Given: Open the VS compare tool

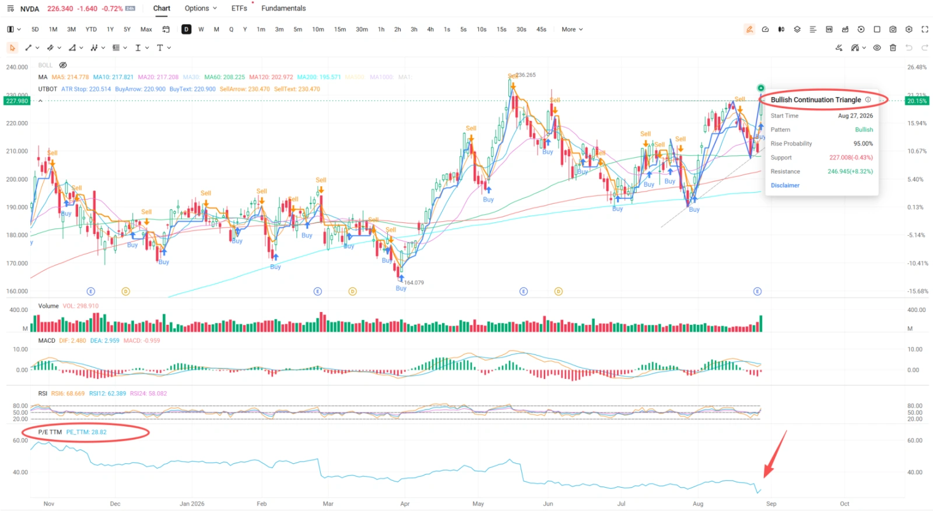Looking at the screenshot, I should point(829,29).
